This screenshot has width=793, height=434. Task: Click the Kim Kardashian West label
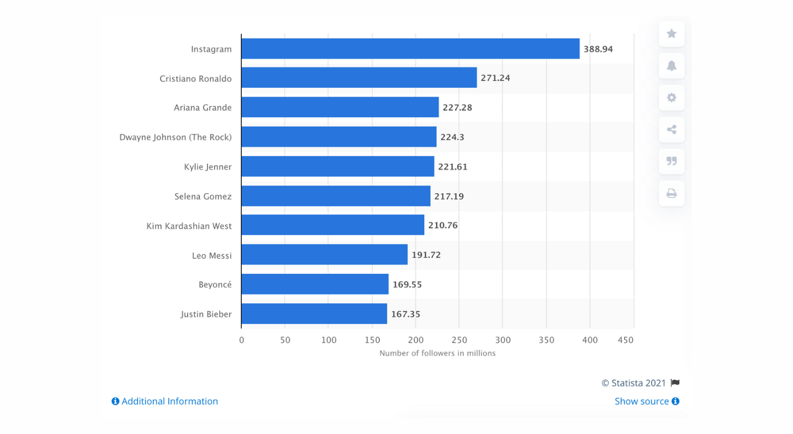pyautogui.click(x=190, y=226)
